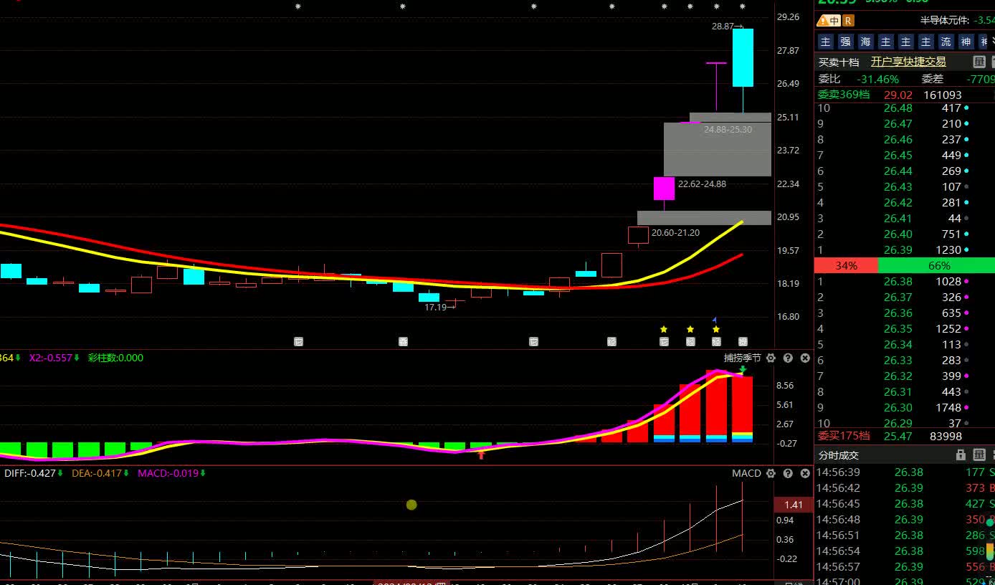Click the 彩柱数:0.000 readout
995x585 pixels.
pyautogui.click(x=115, y=358)
